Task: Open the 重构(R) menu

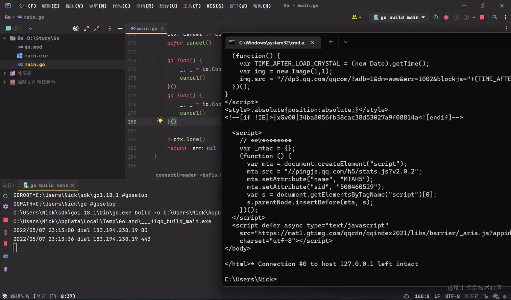Action: pyautogui.click(x=145, y=6)
